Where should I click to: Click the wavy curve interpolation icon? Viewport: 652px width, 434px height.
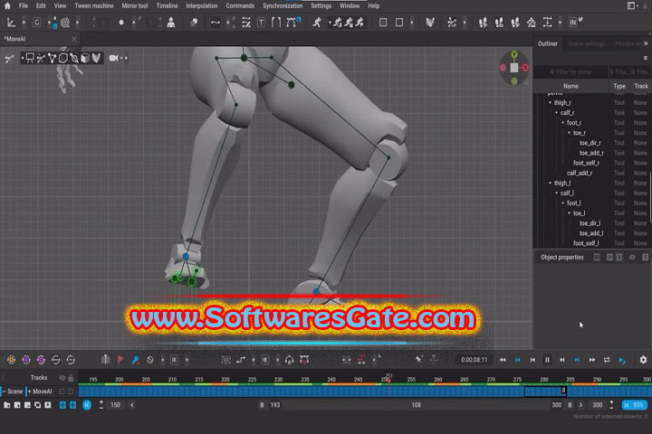(216, 23)
